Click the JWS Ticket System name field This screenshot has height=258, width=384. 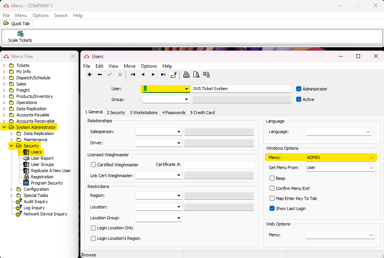coord(241,89)
